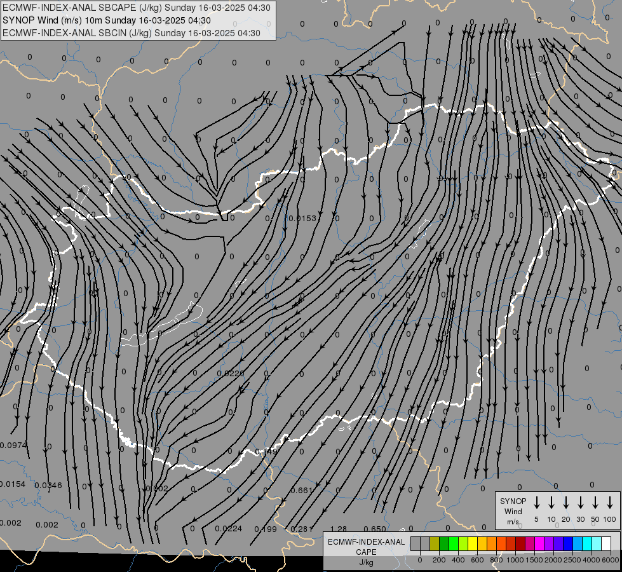The height and width of the screenshot is (572, 622).
Task: Select the cyan swatch after the 4000 tick
Action: tap(587, 543)
